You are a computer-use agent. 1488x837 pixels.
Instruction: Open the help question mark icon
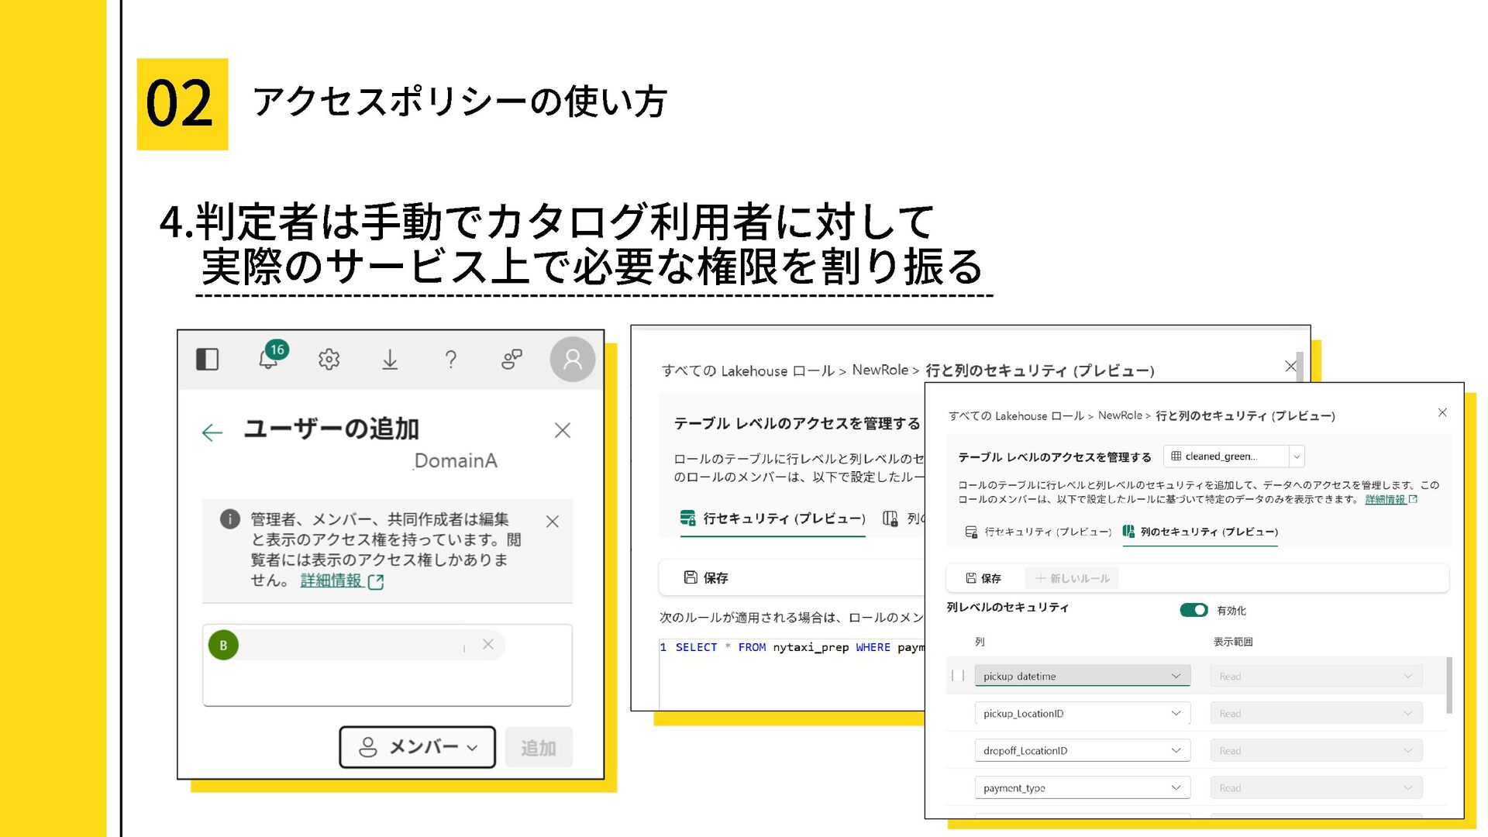(450, 360)
